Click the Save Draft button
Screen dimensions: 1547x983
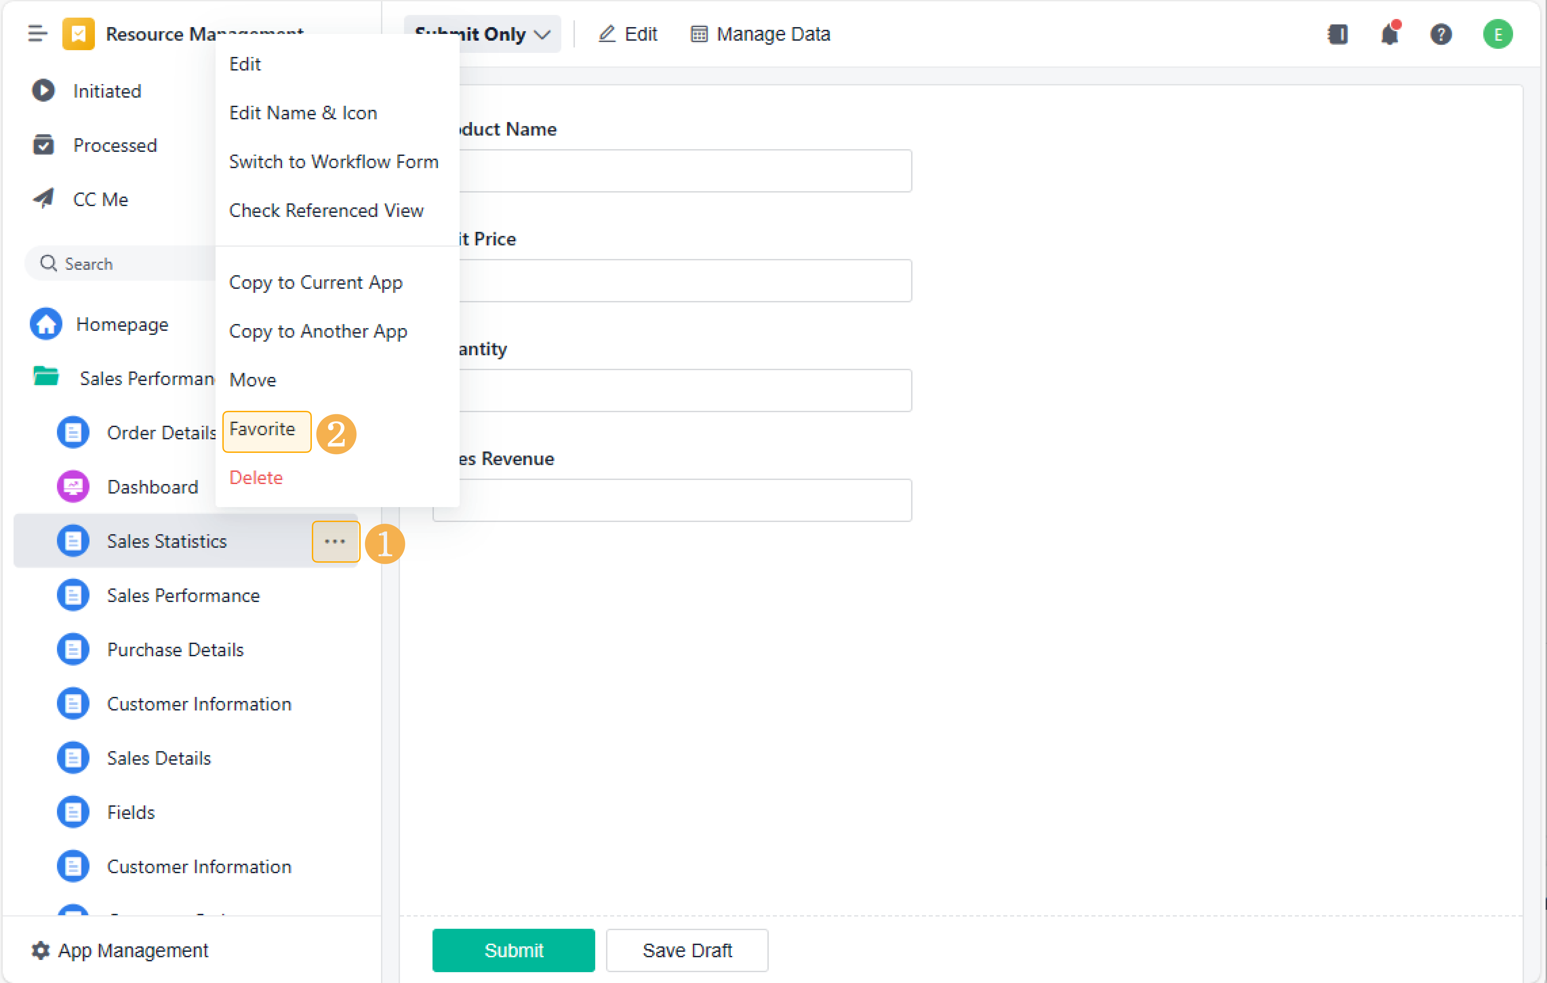pos(686,949)
